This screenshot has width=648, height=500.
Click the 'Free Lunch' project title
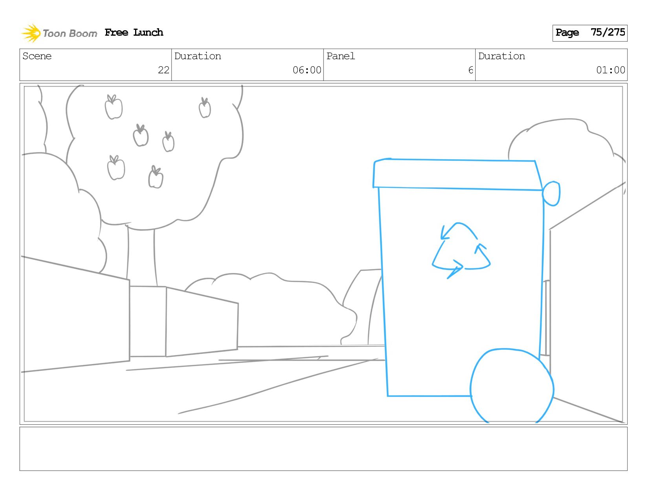coord(134,33)
